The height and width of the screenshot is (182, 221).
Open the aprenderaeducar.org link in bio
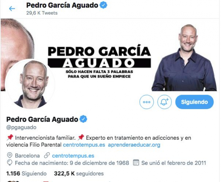[x=134, y=145]
